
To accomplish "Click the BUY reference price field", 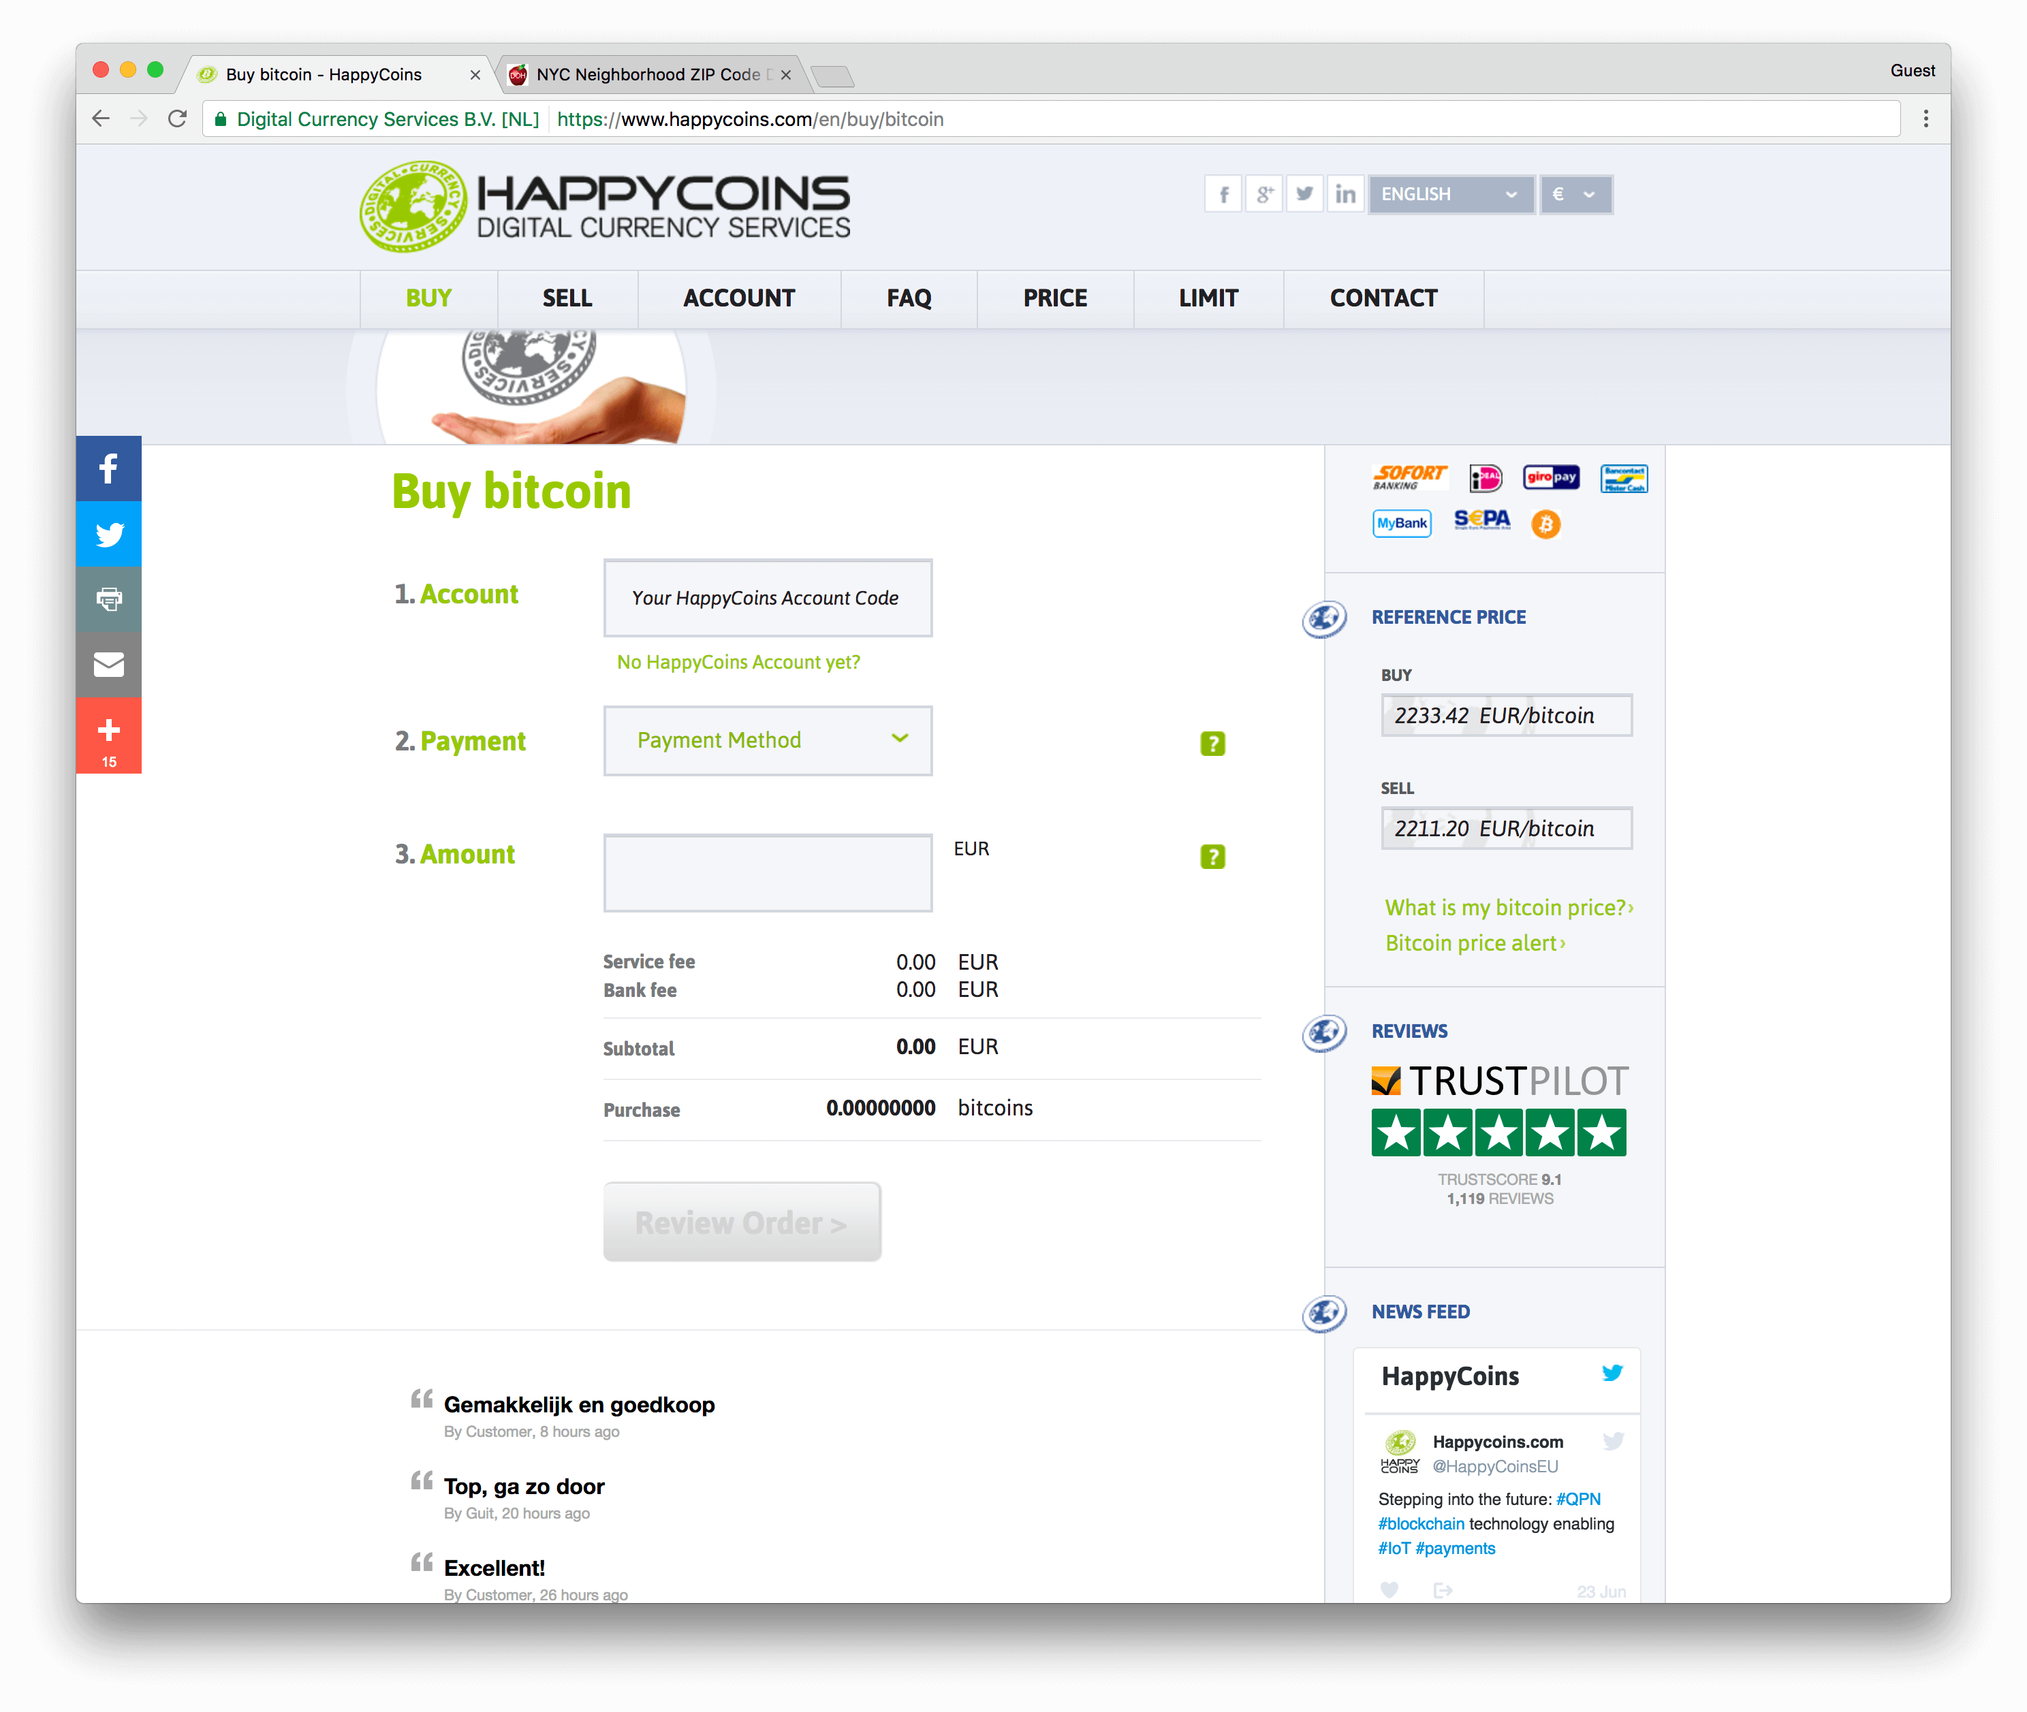I will (1507, 715).
